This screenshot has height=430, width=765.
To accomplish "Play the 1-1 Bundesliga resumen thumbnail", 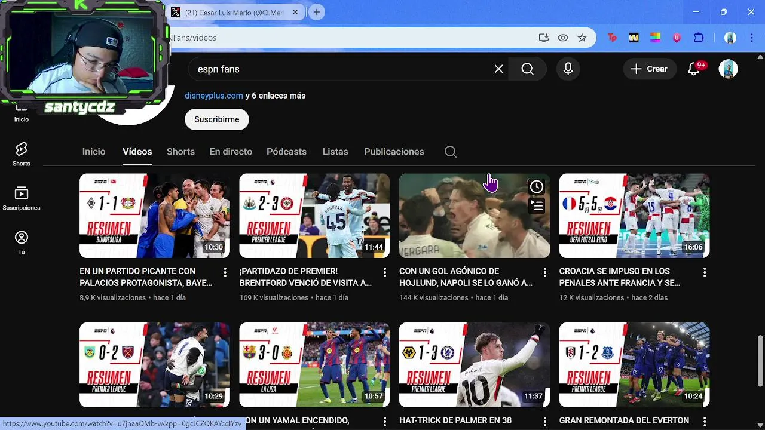I will 155,216.
